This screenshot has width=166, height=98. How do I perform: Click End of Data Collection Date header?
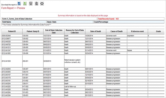54,31
